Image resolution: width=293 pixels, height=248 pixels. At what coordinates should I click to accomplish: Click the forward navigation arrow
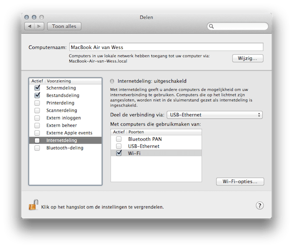(x=39, y=26)
